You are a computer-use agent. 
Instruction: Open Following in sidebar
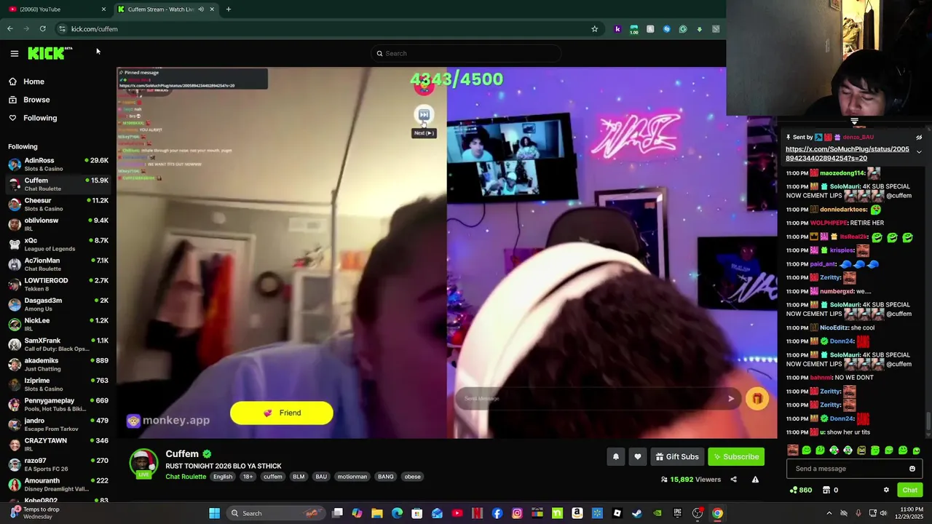33,118
